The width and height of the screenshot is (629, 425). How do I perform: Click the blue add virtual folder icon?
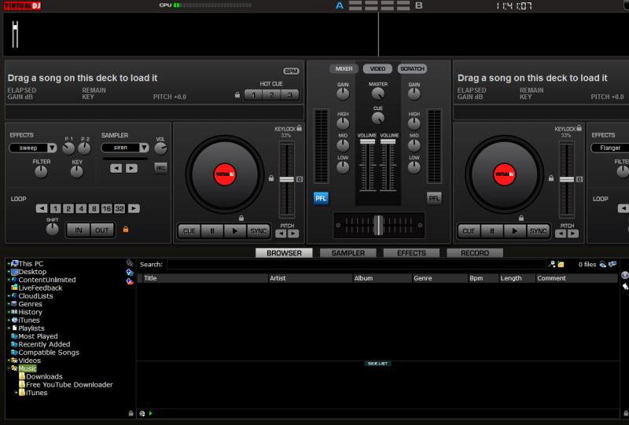pyautogui.click(x=130, y=273)
